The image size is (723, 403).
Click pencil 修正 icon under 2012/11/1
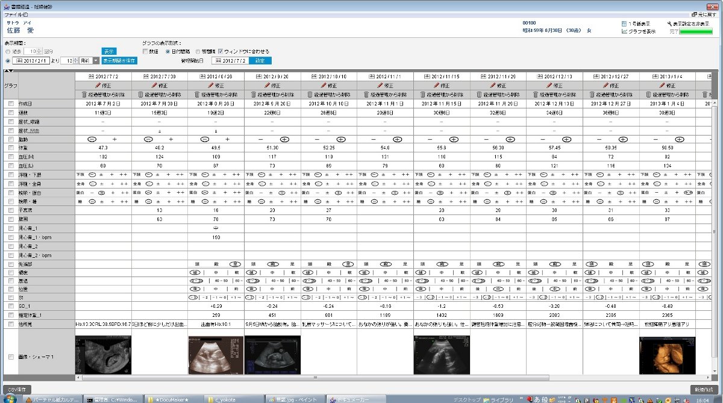379,86
